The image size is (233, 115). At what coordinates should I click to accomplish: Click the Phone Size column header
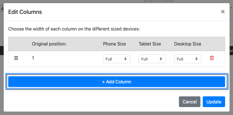[x=114, y=44]
